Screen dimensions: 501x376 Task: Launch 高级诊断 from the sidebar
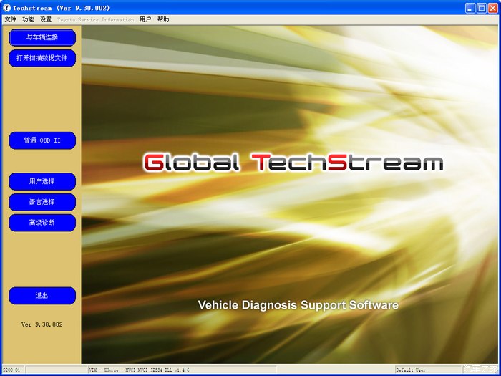point(42,223)
